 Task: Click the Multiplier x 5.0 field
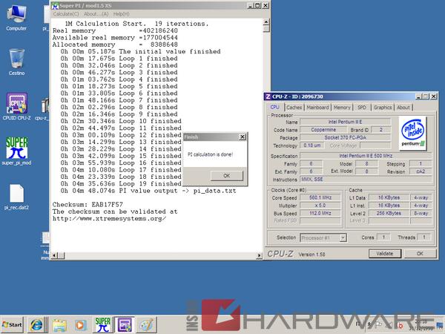pos(320,206)
